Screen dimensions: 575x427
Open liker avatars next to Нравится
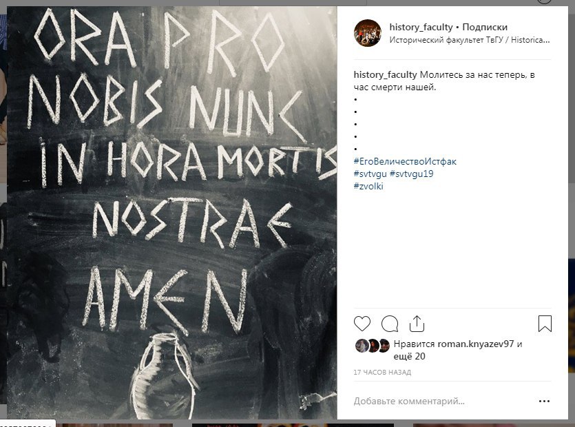[373, 346]
